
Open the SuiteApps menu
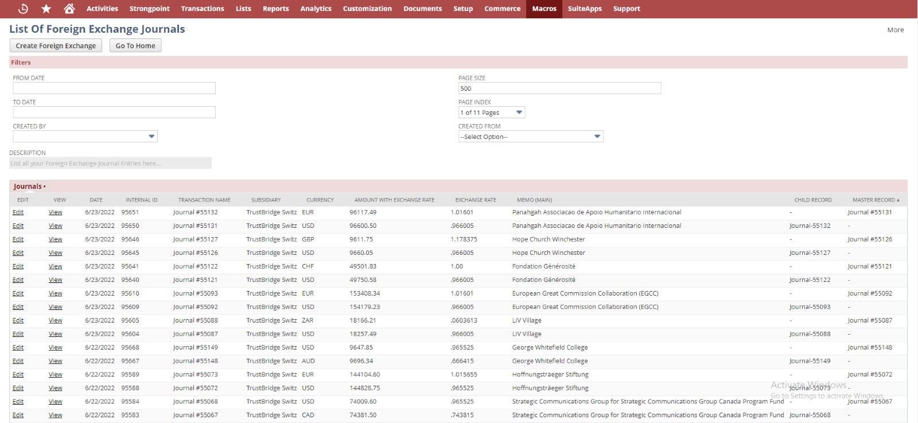585,9
